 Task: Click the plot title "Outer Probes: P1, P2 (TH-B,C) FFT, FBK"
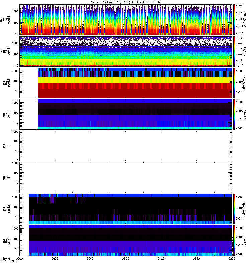click(x=125, y=2)
